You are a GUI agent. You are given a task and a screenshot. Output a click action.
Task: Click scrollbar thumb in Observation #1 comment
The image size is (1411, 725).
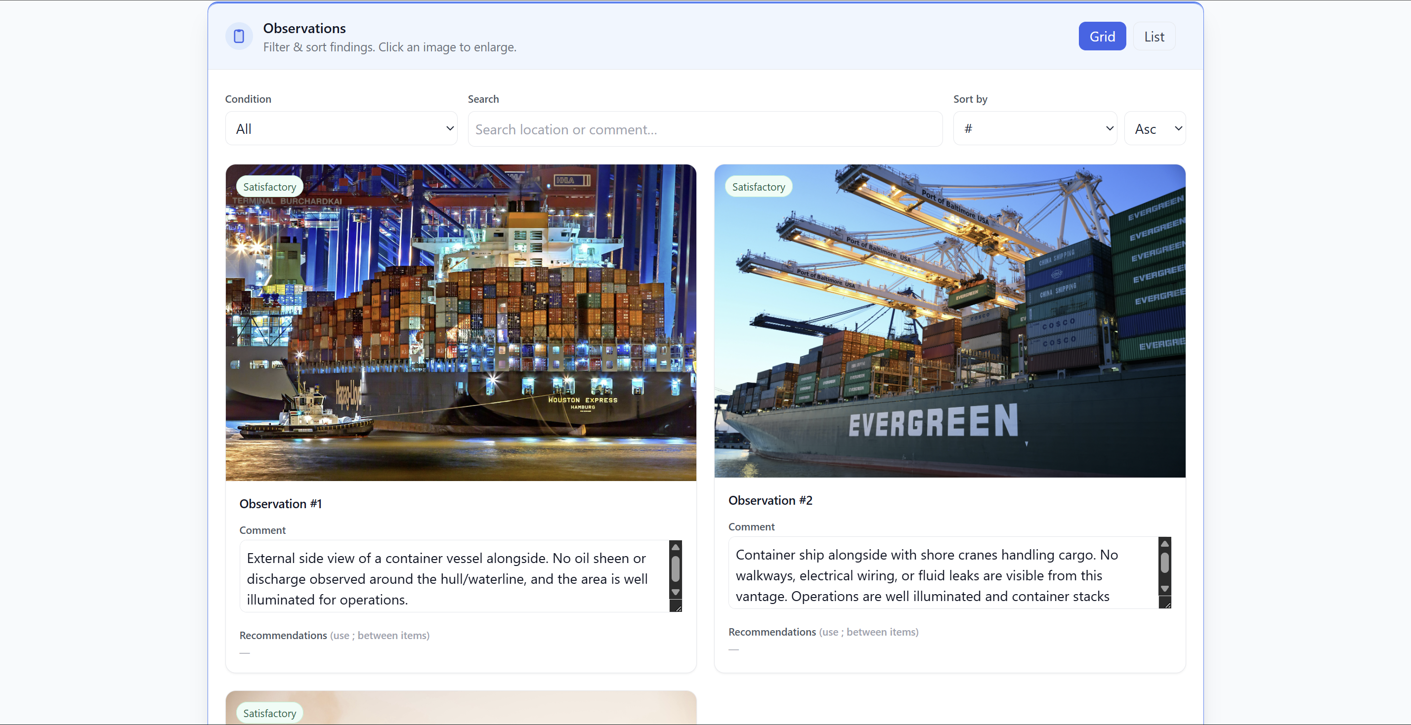[676, 568]
